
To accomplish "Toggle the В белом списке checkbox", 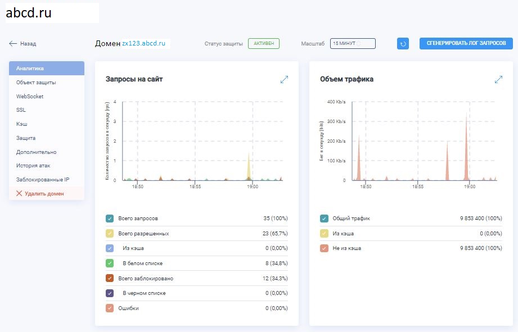I will 110,263.
